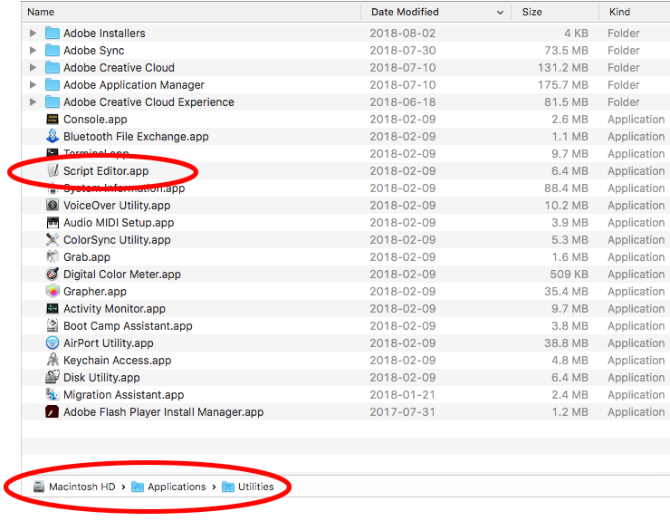Select the VoiceOver Utility.app icon

point(53,206)
